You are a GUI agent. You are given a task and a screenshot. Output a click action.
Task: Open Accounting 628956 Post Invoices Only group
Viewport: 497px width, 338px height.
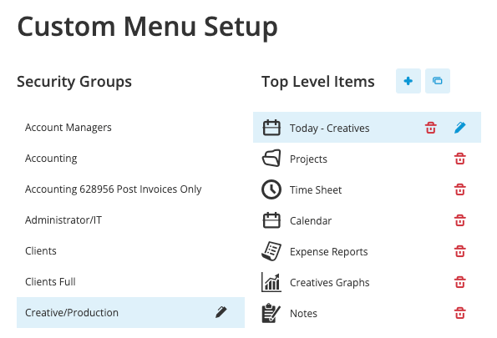(x=130, y=189)
